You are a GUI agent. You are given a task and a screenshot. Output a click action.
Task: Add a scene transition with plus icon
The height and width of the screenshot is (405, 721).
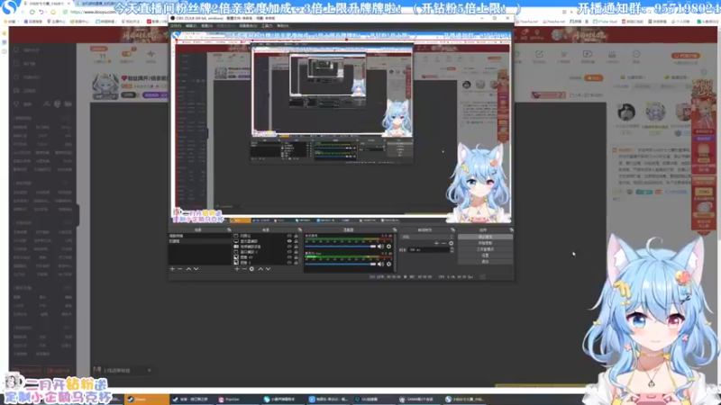click(x=436, y=243)
